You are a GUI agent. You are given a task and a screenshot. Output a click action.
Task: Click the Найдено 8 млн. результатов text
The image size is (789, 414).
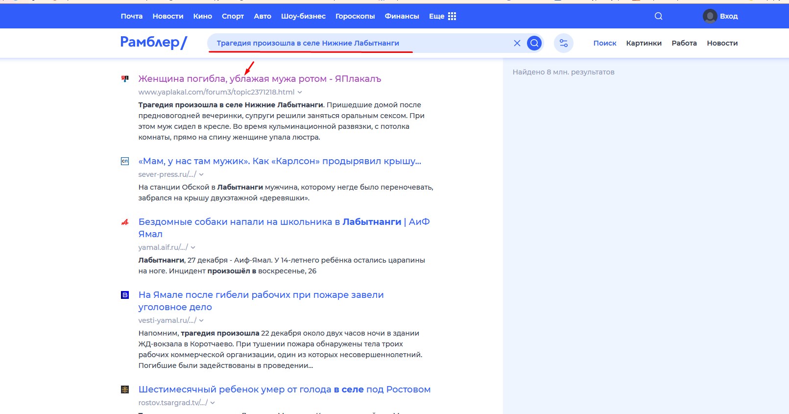click(563, 72)
